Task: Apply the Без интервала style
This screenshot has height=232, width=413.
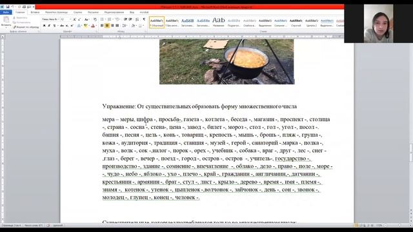Action: [172, 22]
